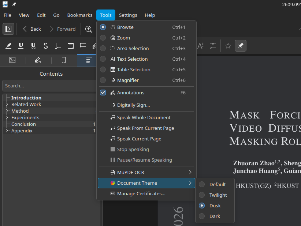This screenshot has height=226, width=301.
Task: Click the Forward navigation button
Action: [x=63, y=29]
